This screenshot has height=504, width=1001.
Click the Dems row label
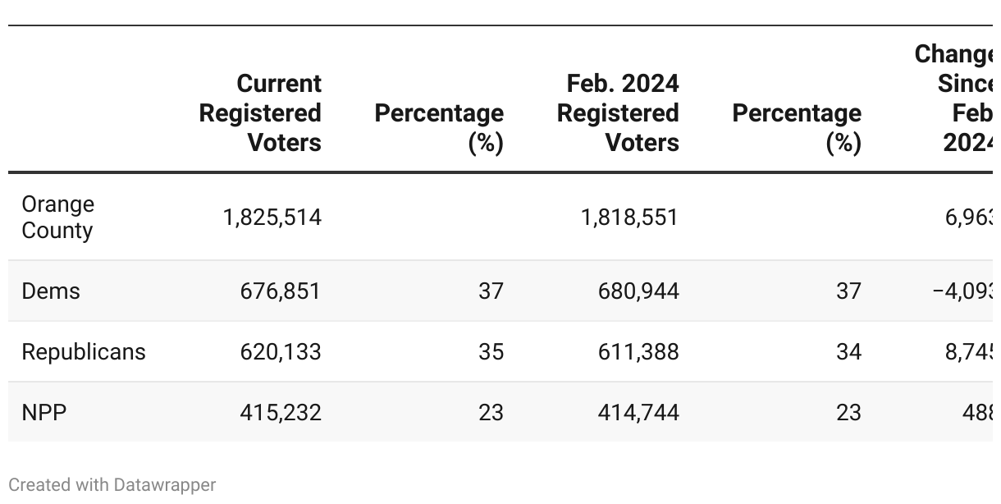coord(51,291)
